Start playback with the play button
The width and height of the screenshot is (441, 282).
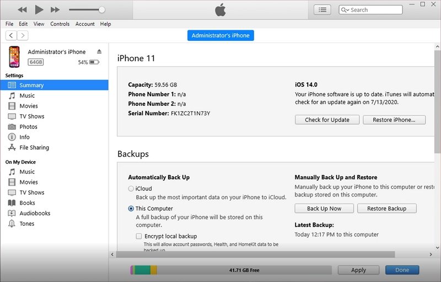coord(39,10)
